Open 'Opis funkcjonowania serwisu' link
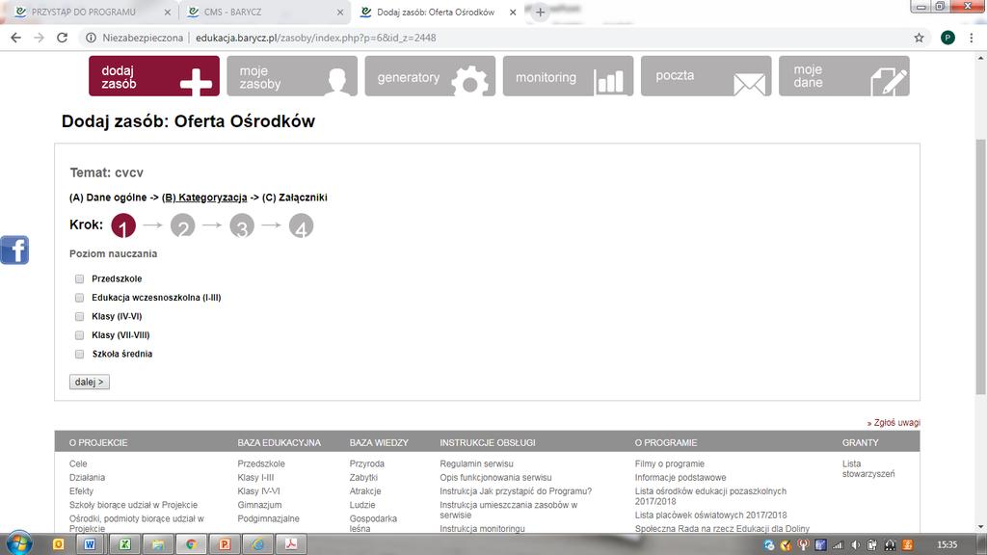Screen dimensions: 987x555 [x=495, y=478]
